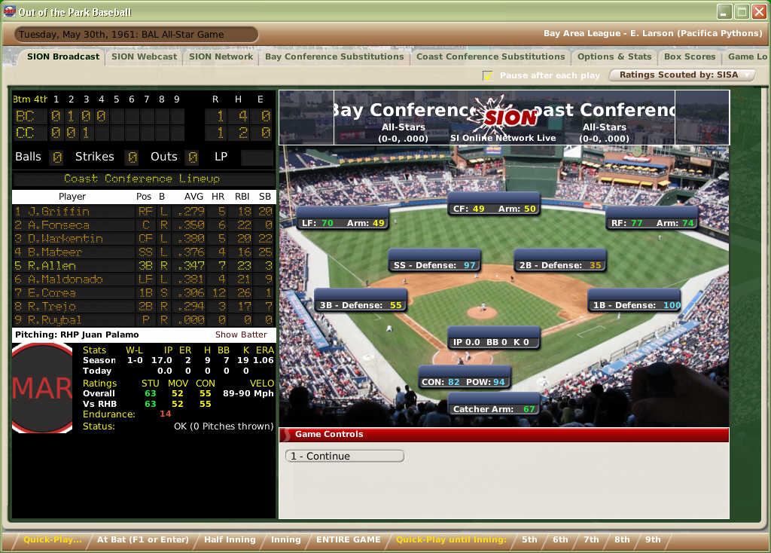
Task: Click the BC row in the scoreboard
Action: pyautogui.click(x=143, y=116)
